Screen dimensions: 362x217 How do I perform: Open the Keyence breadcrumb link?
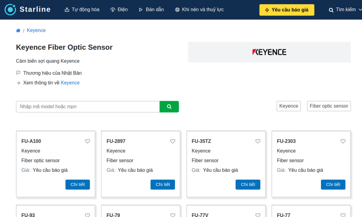pos(36,30)
